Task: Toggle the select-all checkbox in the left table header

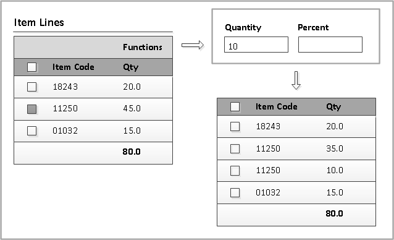Action: click(32, 67)
